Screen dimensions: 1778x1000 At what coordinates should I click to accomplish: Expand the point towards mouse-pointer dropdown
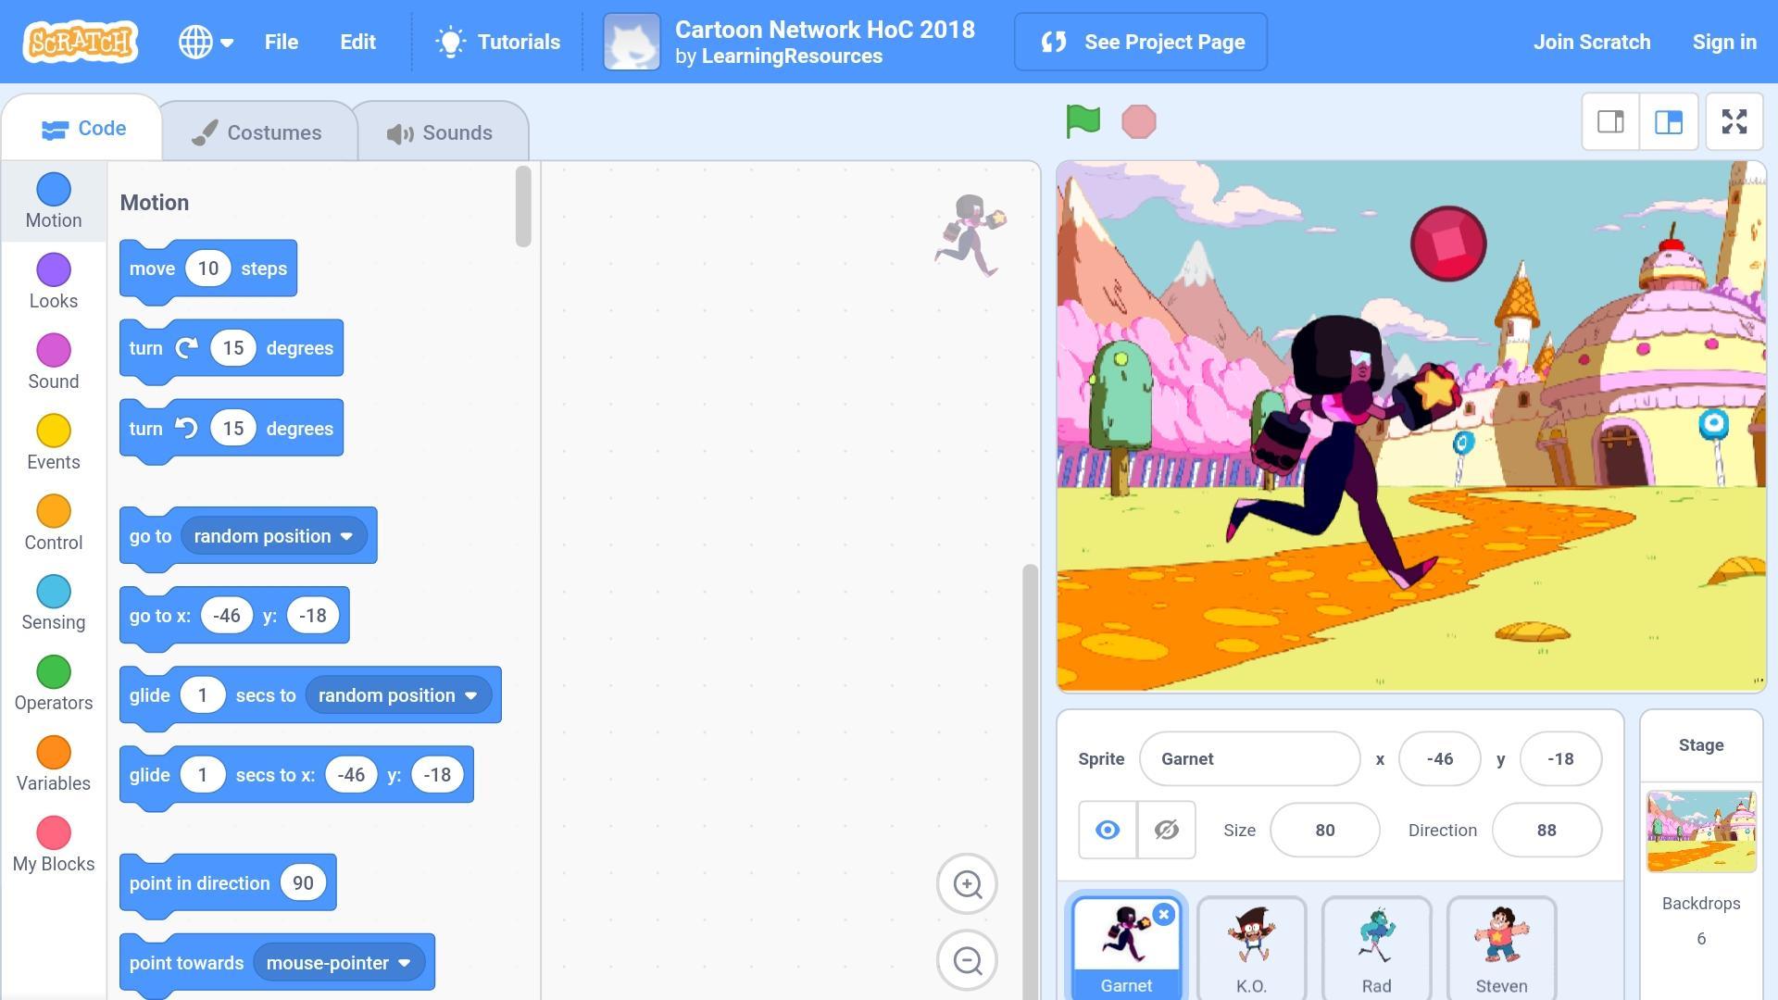(403, 962)
